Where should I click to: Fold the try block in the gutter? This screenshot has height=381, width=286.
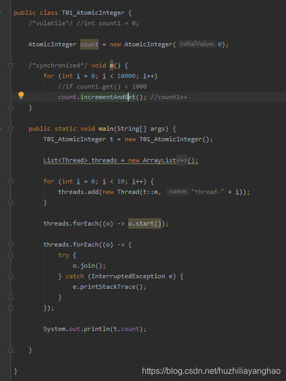pyautogui.click(x=11, y=255)
